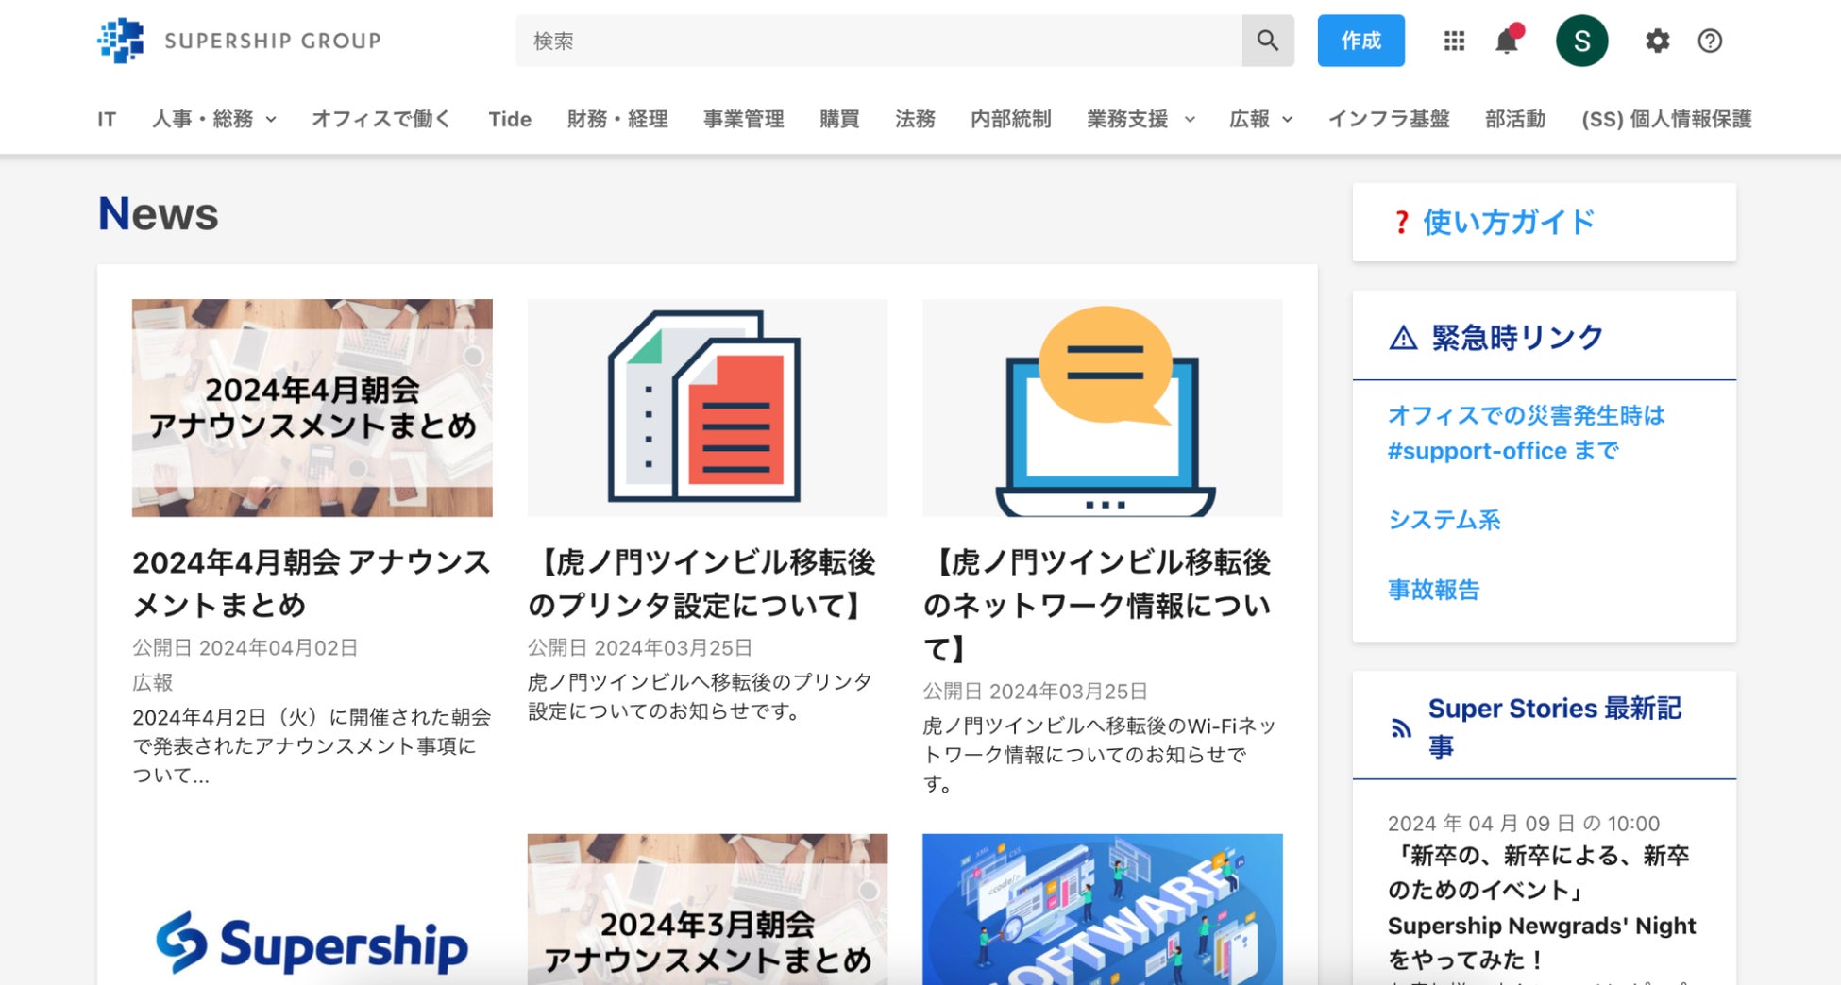Viewport: 1841px width, 985px height.
Task: Click the 公開日 2024年04月02日 date
Action: pos(245,648)
